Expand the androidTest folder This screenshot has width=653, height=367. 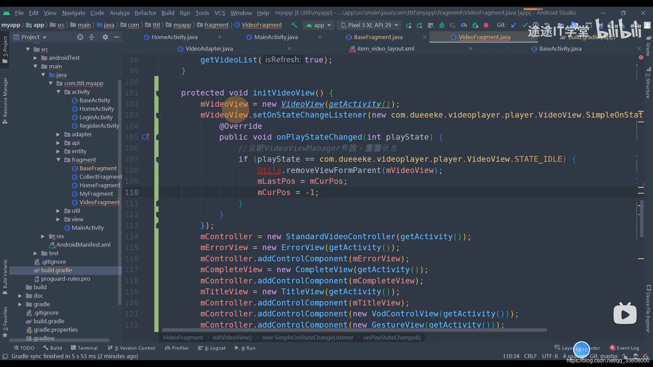[35, 58]
